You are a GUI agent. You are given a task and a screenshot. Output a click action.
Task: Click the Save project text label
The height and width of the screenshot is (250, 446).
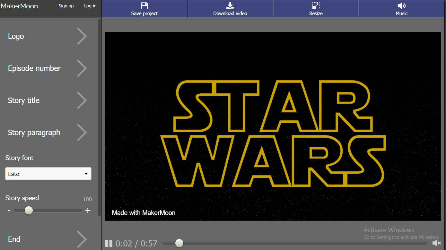(144, 13)
